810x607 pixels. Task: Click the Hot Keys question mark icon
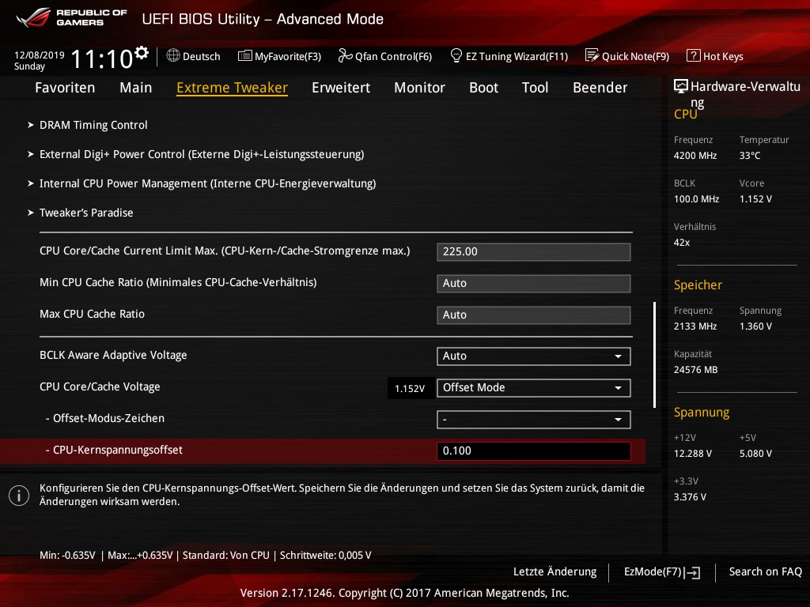tap(693, 55)
